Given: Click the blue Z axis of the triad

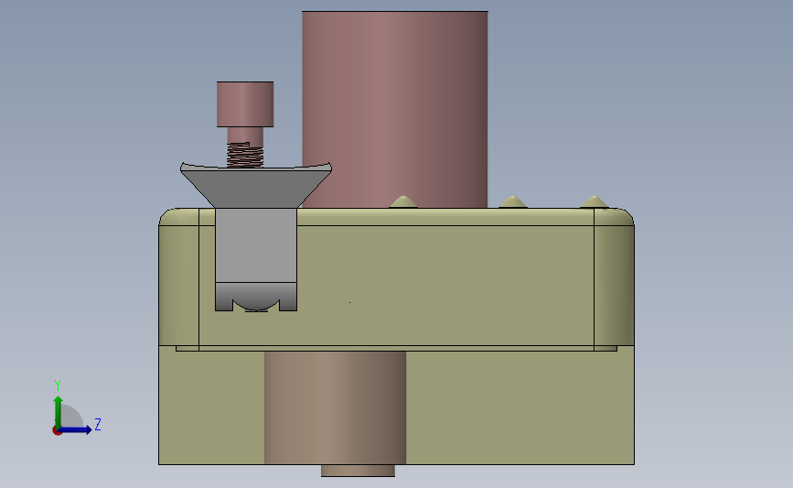Looking at the screenshot, I should [x=76, y=429].
